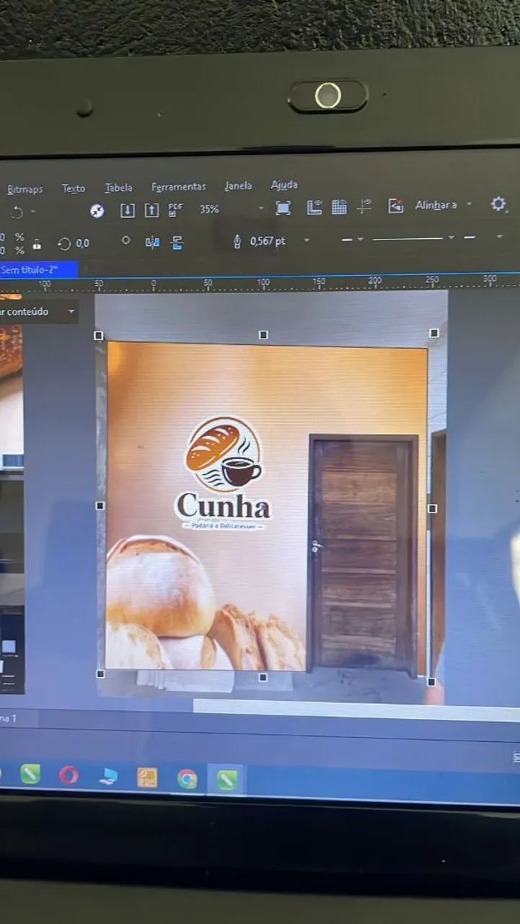Open the Tabela menu
The height and width of the screenshot is (924, 520).
point(119,188)
